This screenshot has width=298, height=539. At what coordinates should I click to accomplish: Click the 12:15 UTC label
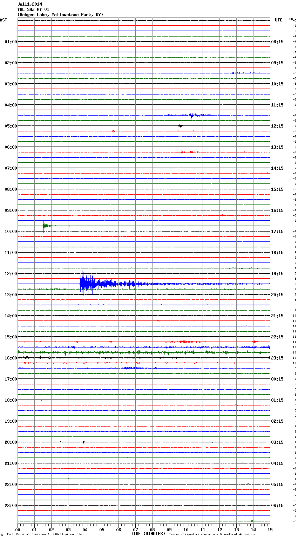pyautogui.click(x=277, y=126)
